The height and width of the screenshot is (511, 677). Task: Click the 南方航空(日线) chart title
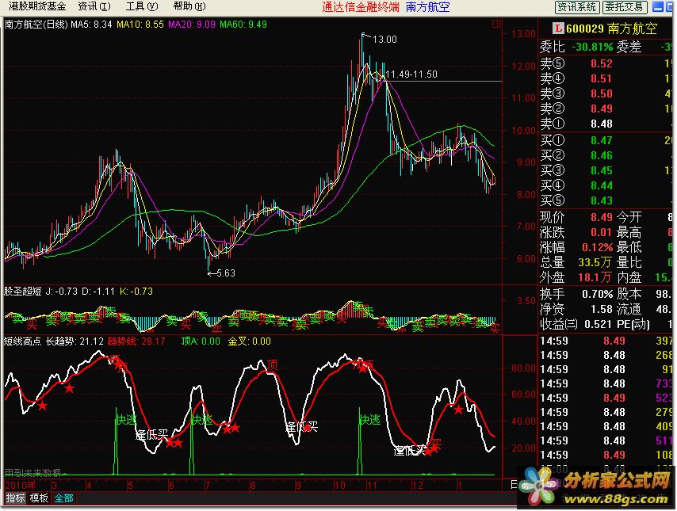point(36,25)
